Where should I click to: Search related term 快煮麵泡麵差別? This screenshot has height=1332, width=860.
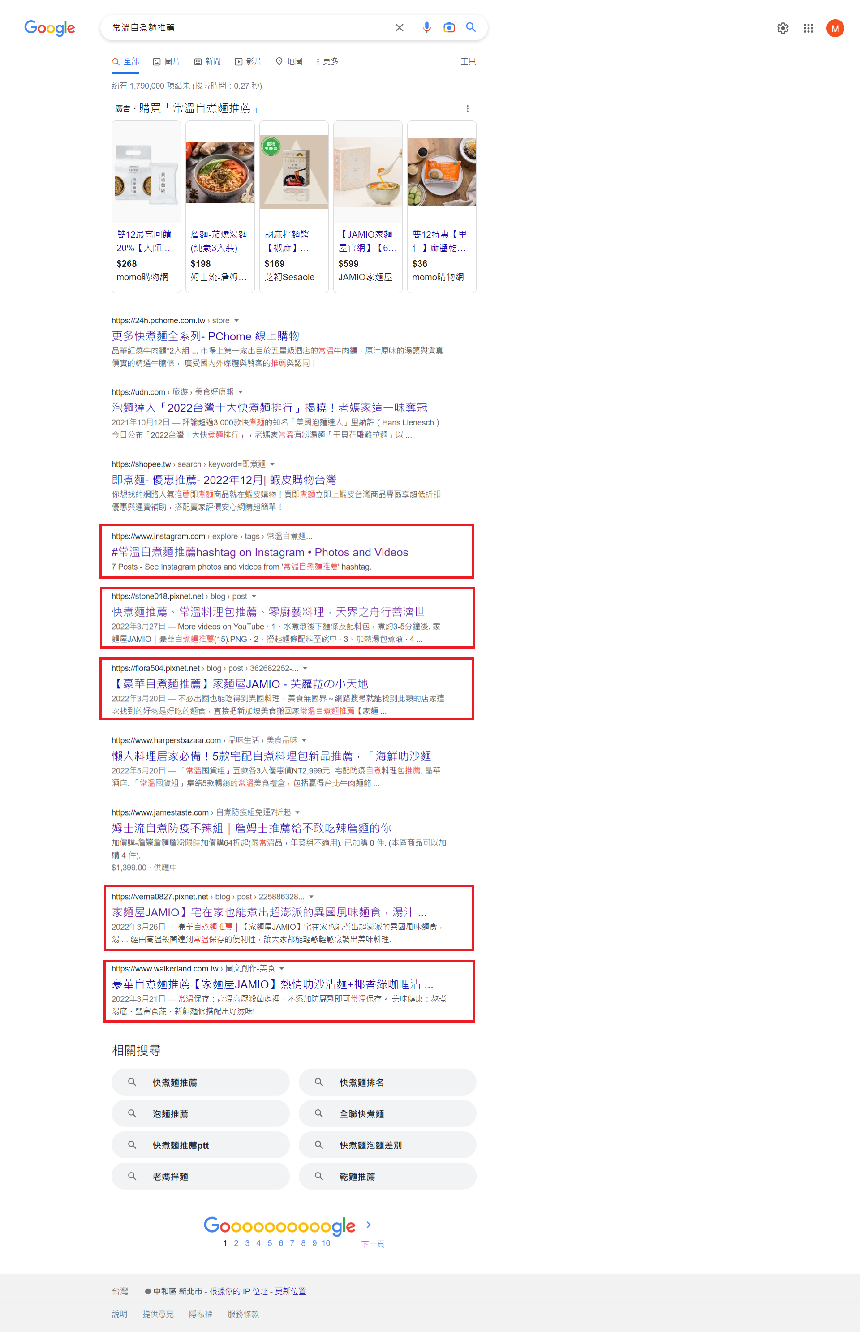pos(387,1144)
